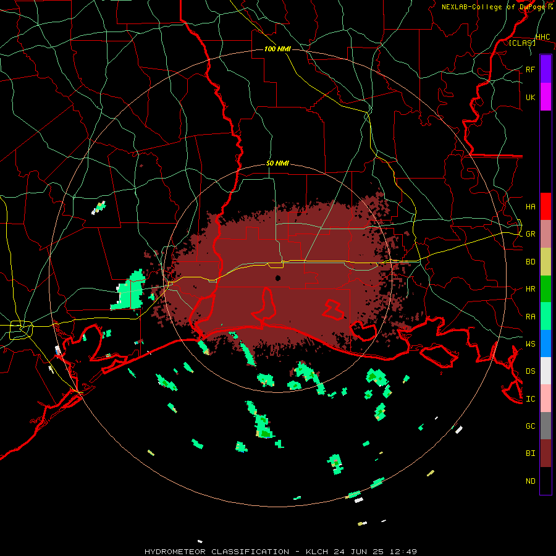Click the NEXLAB-College of DuPage text
Viewport: 556px width, 556px height.
494,7
